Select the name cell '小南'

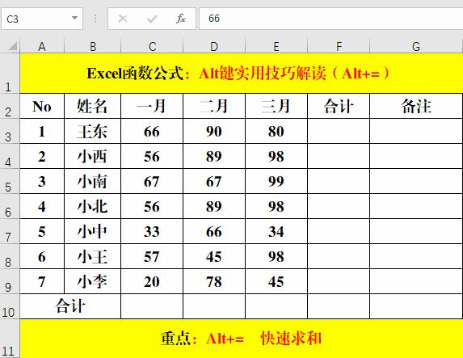click(93, 181)
